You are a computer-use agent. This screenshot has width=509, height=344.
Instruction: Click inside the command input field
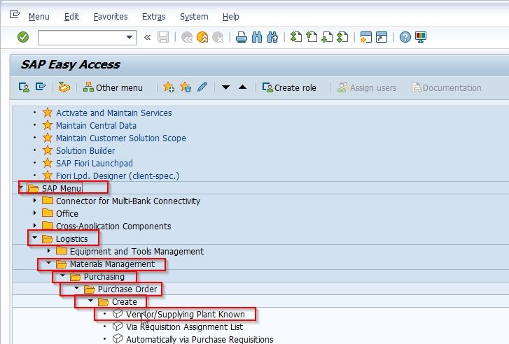click(81, 38)
